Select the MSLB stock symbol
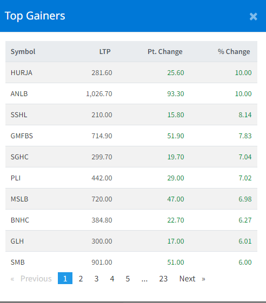 tap(19, 199)
